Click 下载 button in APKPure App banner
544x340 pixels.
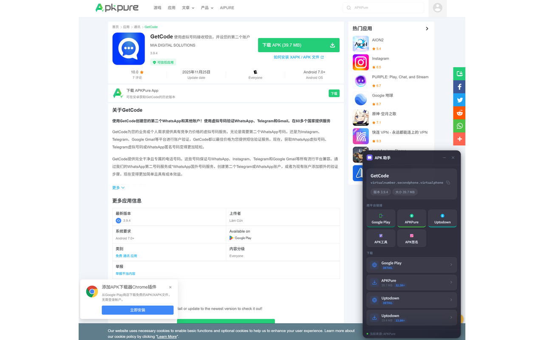click(334, 93)
